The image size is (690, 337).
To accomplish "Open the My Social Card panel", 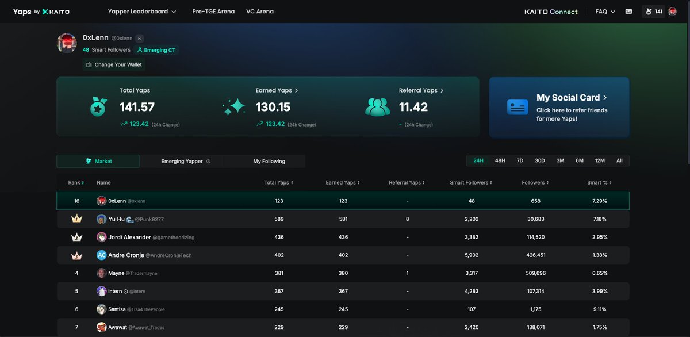I will (559, 108).
